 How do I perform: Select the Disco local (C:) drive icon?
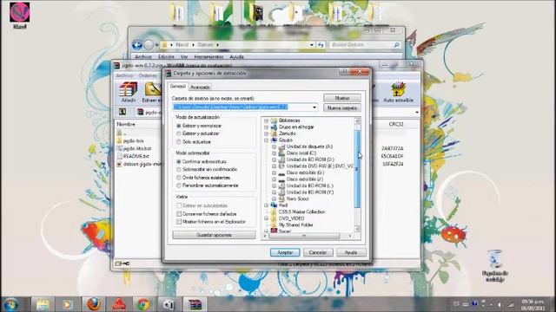pos(281,153)
